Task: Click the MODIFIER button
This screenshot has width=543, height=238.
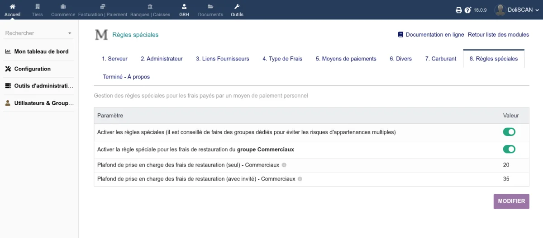Action: 511,201
